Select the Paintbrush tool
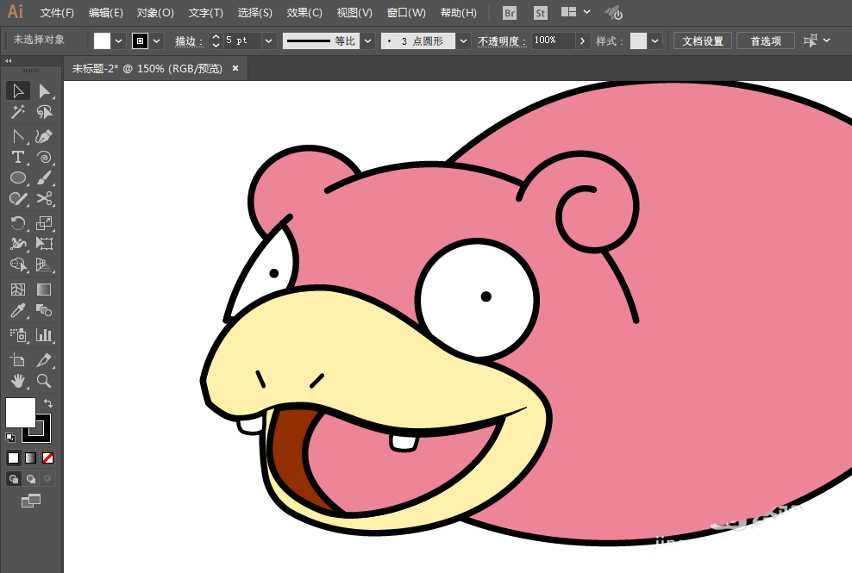This screenshot has height=573, width=852. pos(44,178)
